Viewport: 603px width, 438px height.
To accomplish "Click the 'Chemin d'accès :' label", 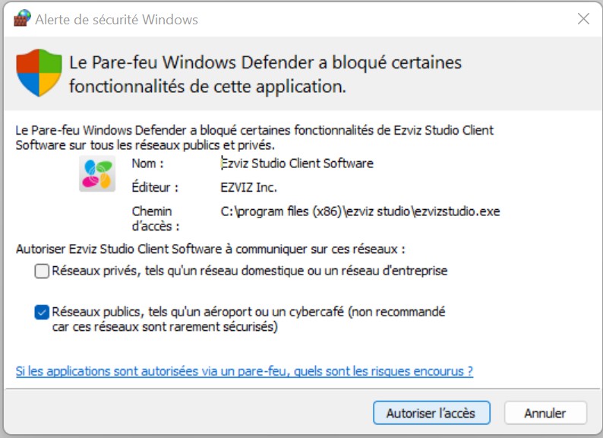I will (x=156, y=218).
